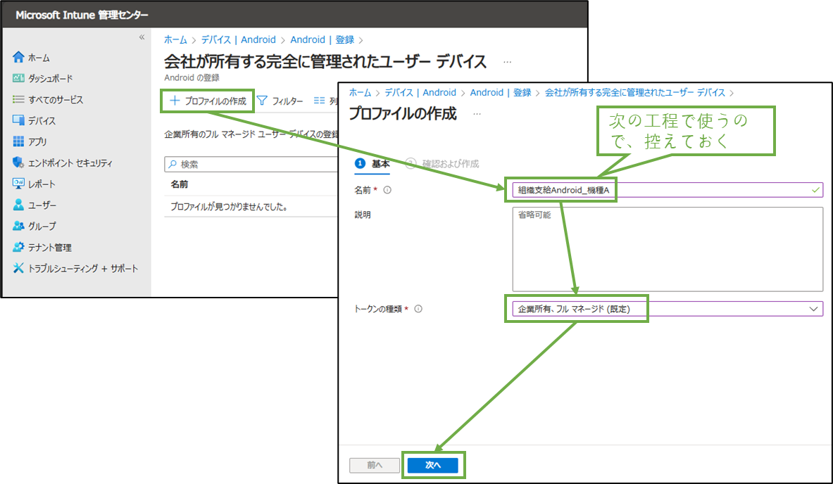Open ellipsis menu beside 会社が所有する title
The image size is (833, 484).
(508, 62)
